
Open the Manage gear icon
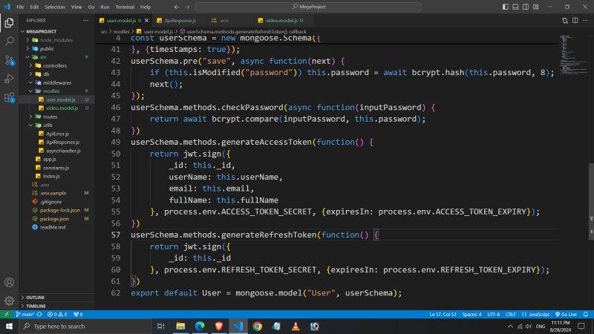point(9,301)
